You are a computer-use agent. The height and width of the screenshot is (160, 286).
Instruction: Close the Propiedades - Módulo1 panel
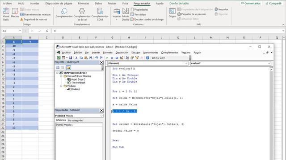tap(101, 111)
